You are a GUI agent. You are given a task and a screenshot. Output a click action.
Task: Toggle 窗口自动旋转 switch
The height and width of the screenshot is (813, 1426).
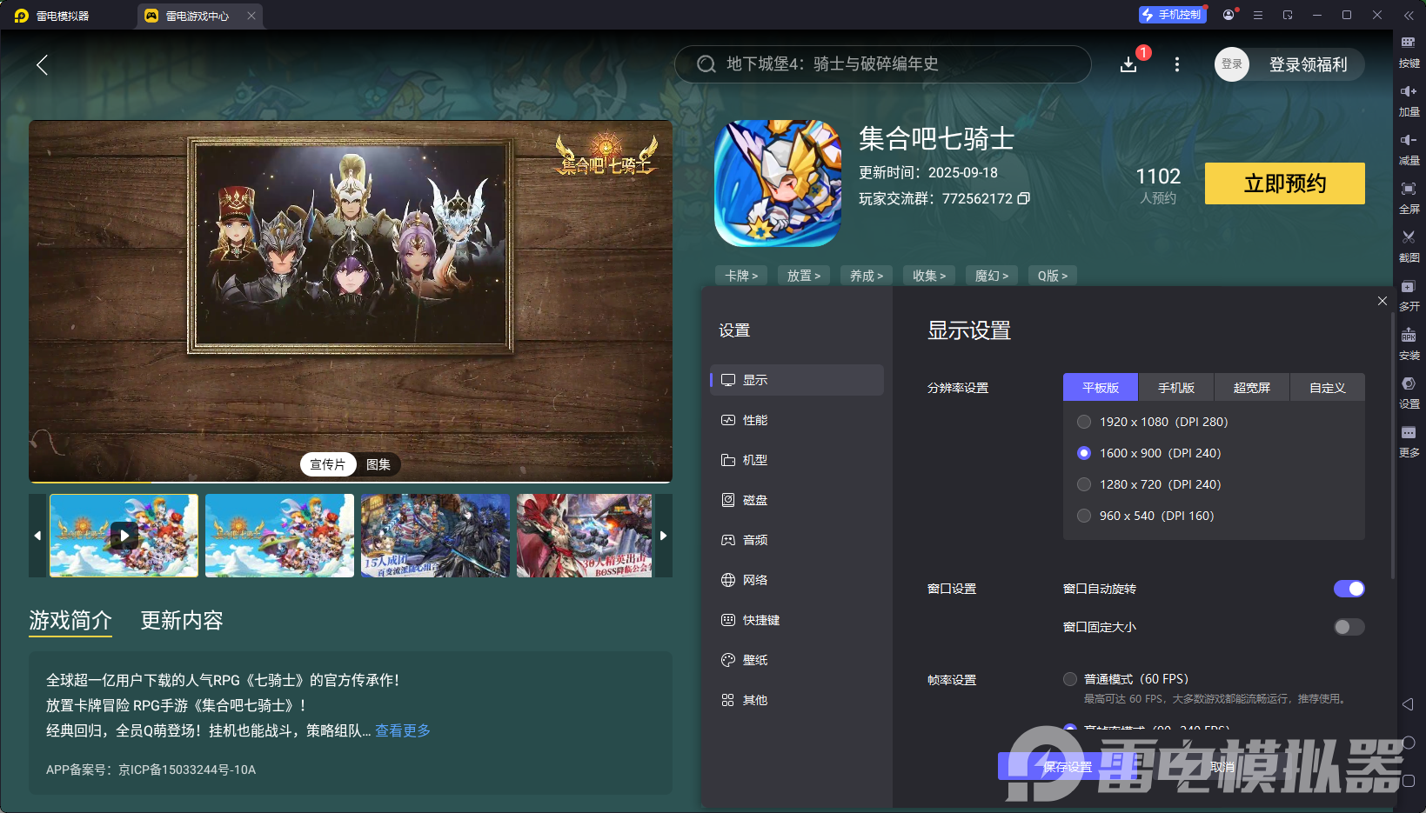[x=1349, y=589]
